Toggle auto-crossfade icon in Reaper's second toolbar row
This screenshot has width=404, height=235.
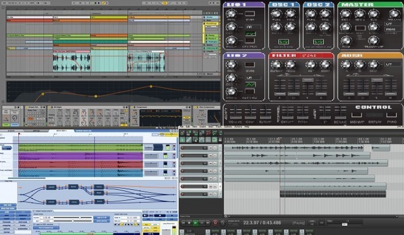pyautogui.click(x=182, y=140)
